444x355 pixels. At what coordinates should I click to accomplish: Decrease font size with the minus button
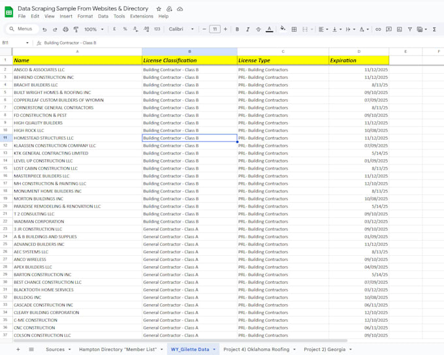click(x=204, y=29)
